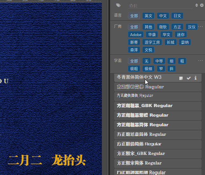Toggle the 日文 language filter

pyautogui.click(x=177, y=16)
